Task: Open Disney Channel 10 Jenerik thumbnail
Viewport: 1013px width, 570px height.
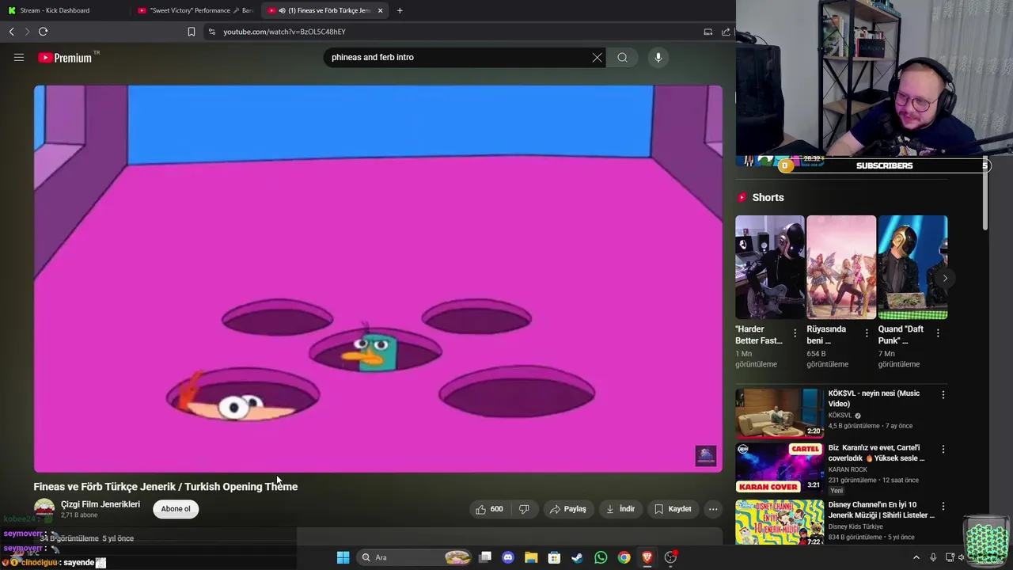Action: click(780, 522)
